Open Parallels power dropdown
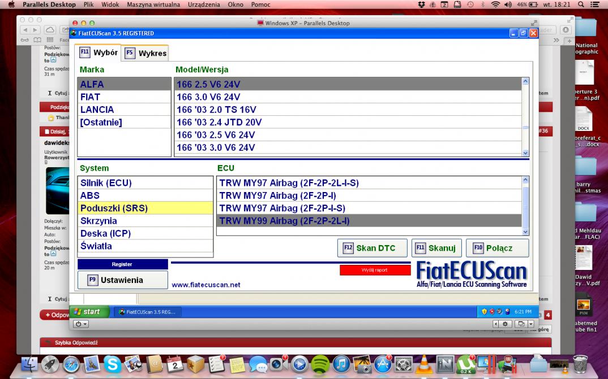 point(81,324)
